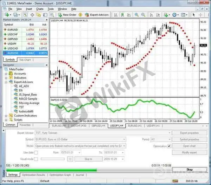
Task: Uncheck the Optimization checkbox
Action: click(169, 146)
